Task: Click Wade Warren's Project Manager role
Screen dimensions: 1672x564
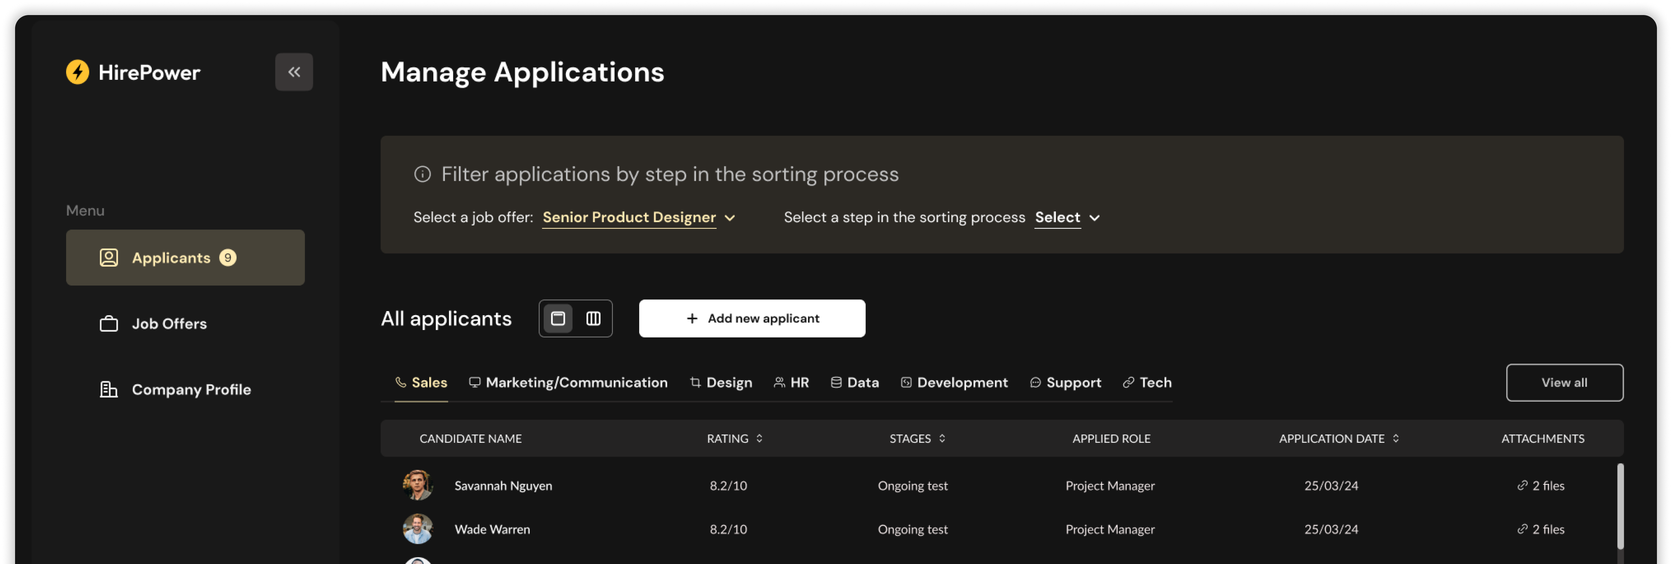Action: pos(1110,529)
